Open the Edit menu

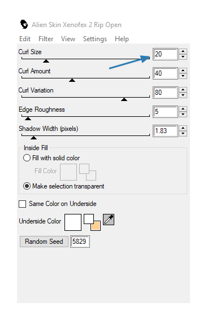click(25, 39)
